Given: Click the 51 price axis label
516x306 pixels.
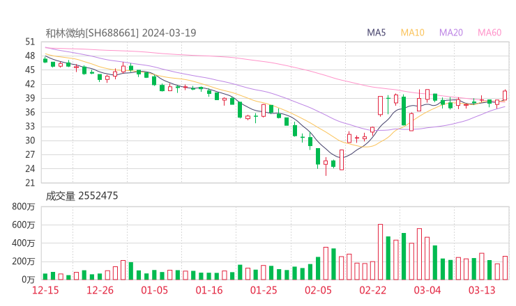Looking at the screenshot, I should [30, 42].
